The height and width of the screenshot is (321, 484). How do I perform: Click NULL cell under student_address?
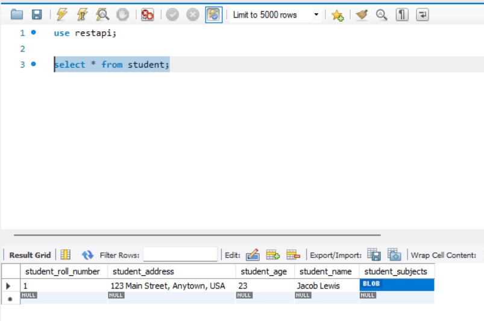(x=172, y=297)
